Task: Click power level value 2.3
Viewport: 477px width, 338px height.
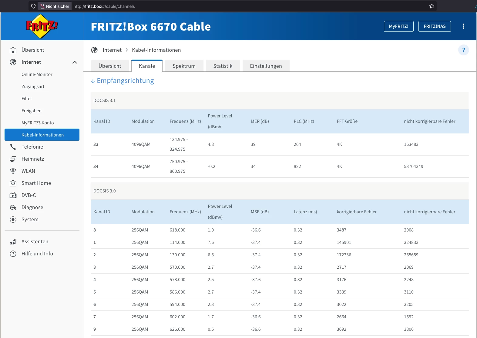Action: point(211,304)
